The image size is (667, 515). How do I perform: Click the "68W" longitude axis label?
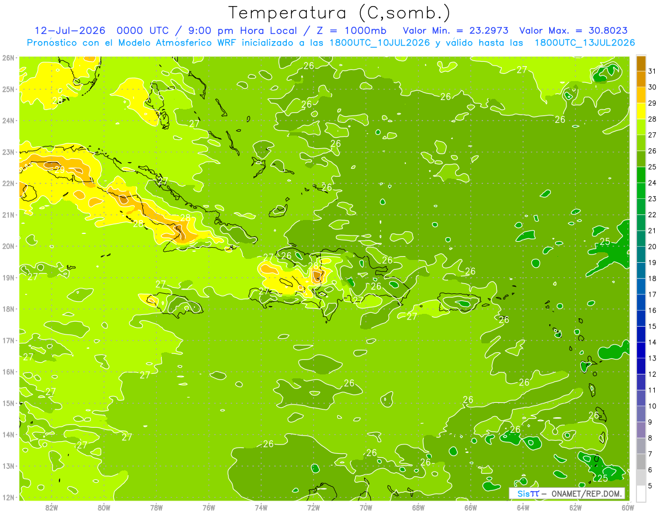click(418, 507)
